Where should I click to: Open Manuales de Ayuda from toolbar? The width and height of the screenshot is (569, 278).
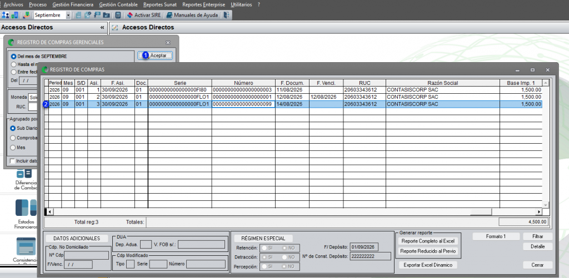click(x=192, y=15)
